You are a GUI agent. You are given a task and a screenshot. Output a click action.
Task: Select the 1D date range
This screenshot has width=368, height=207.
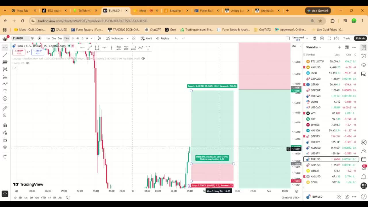point(15,198)
